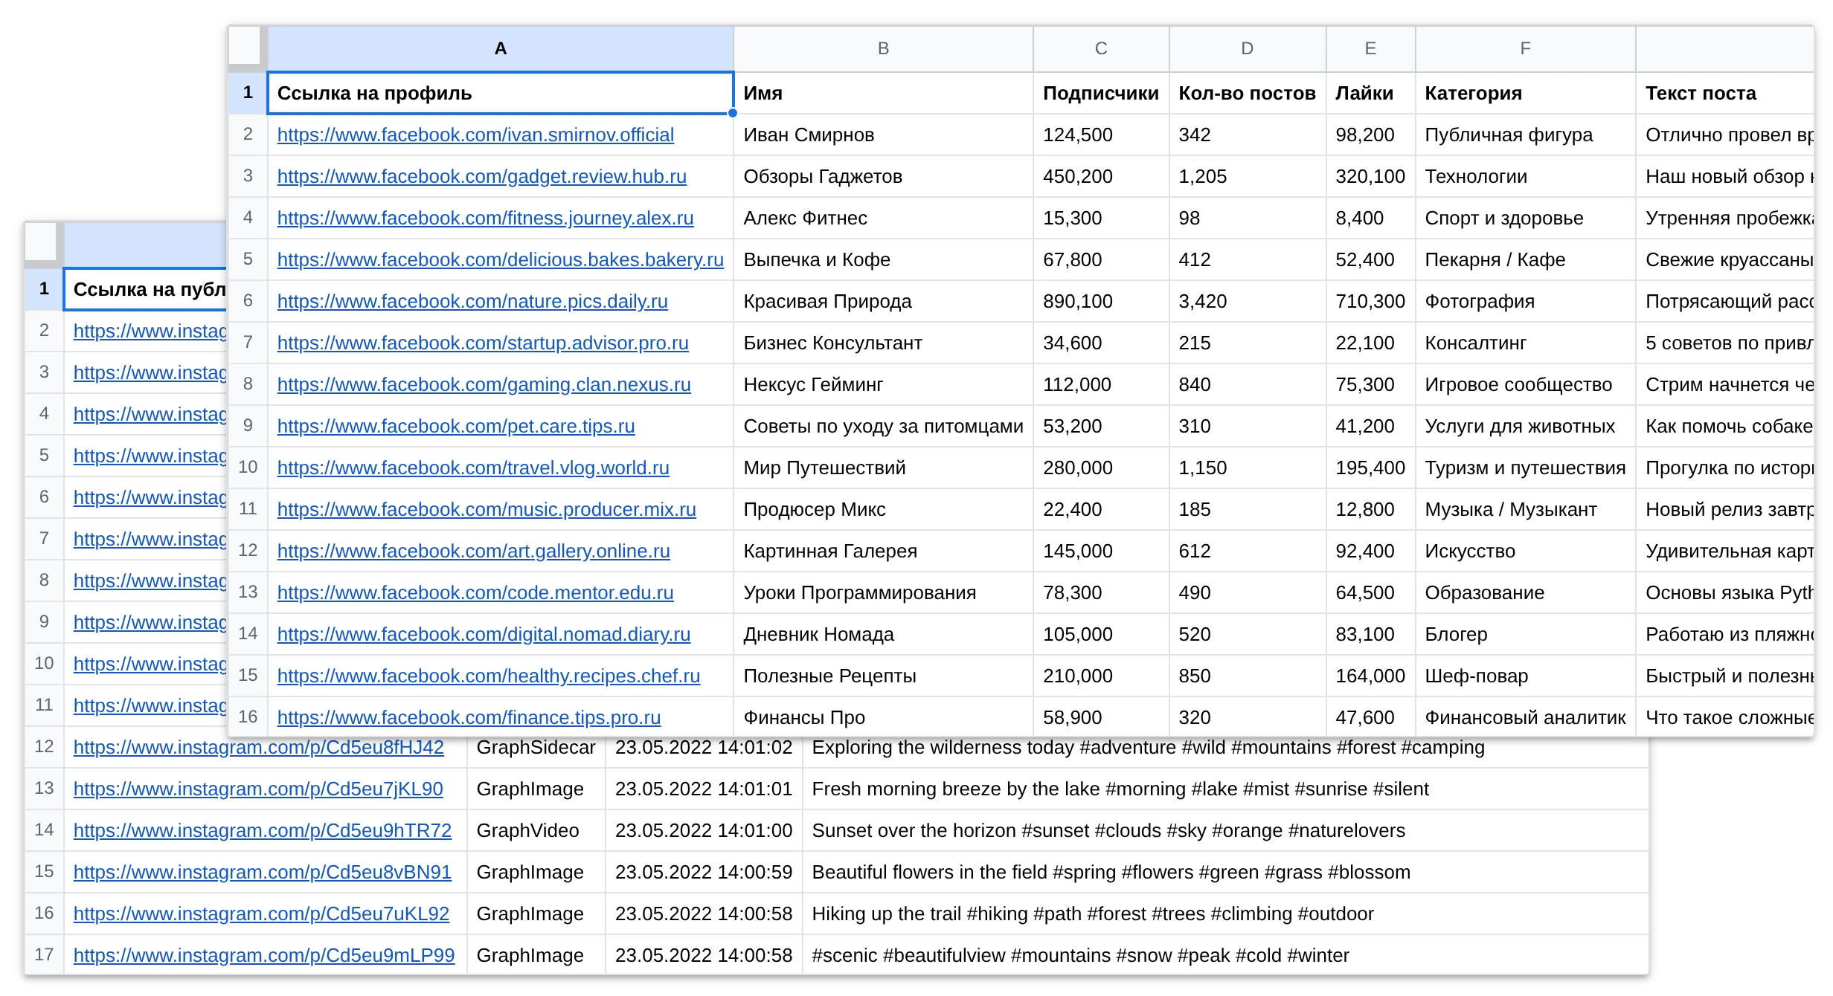Click cell with name 'Иван Смирнов'
This screenshot has height=996, width=1833.
coord(883,135)
